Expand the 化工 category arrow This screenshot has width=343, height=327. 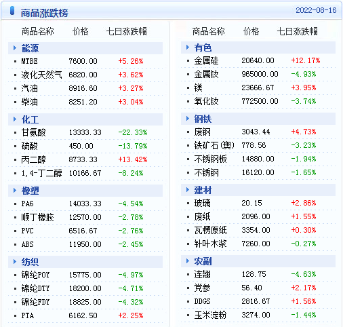point(15,119)
